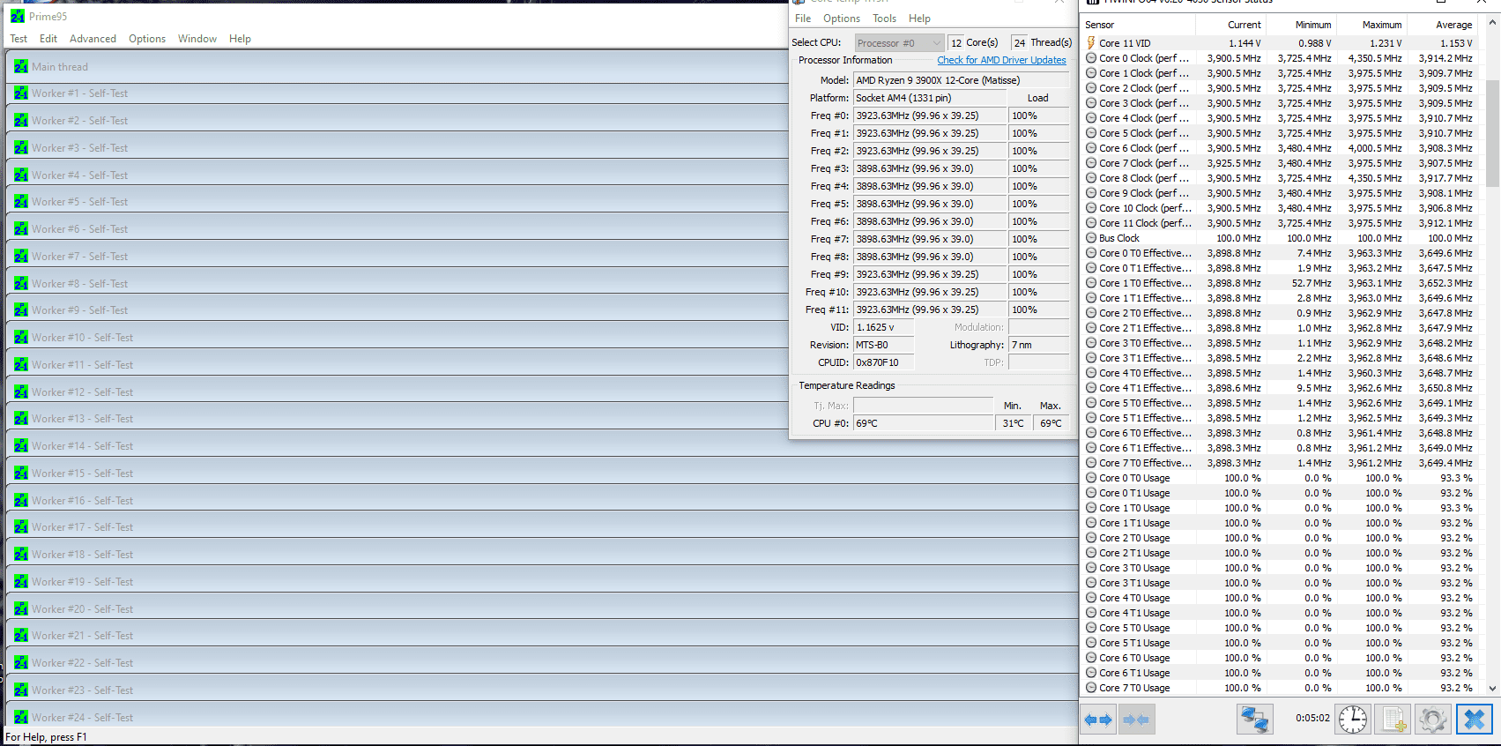Click Core 11 VID lightning icon
The width and height of the screenshot is (1501, 746).
click(x=1091, y=42)
